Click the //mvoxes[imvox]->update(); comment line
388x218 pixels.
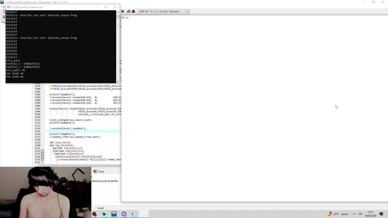[68, 128]
